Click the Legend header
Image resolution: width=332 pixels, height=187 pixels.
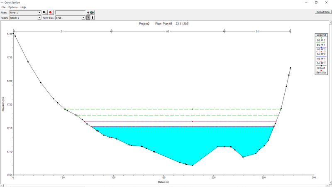tap(321, 35)
